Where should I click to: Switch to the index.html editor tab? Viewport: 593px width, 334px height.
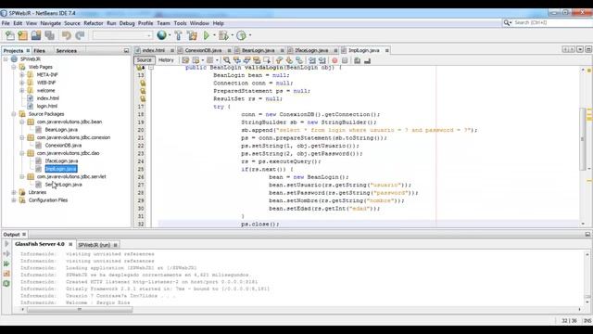point(154,50)
